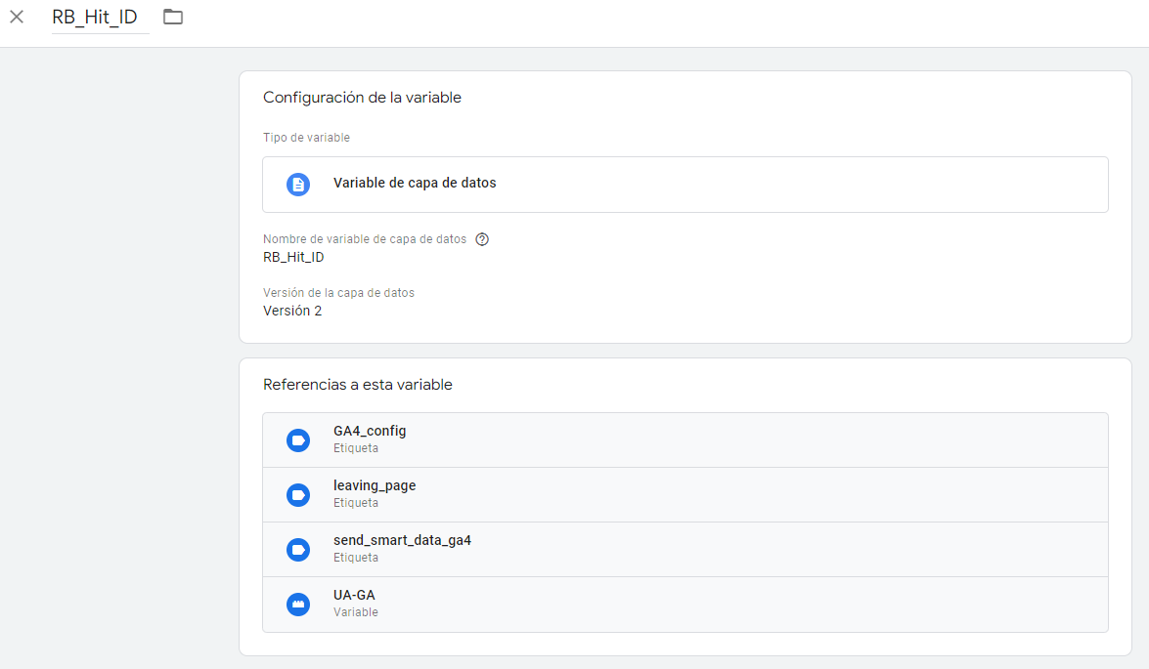Click the UA-GA variable icon
The height and width of the screenshot is (669, 1149).
[x=297, y=604]
